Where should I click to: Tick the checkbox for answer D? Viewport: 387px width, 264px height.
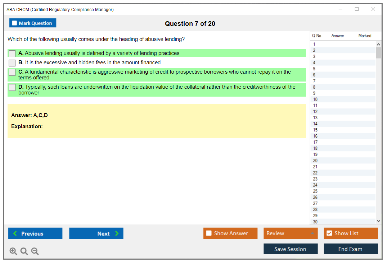(x=12, y=87)
